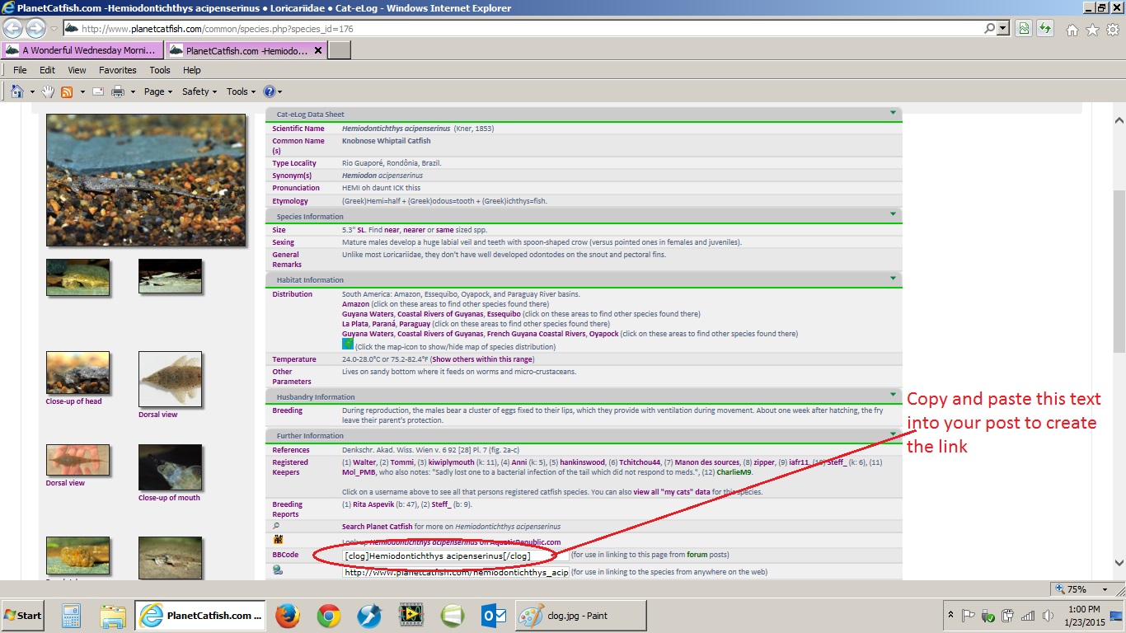Click the Home house icon at top right

1072,30
